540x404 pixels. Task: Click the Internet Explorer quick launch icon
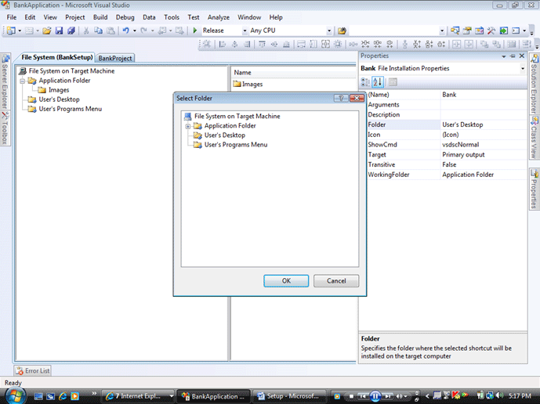click(x=63, y=396)
